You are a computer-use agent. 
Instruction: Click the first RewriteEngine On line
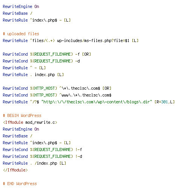21,6
